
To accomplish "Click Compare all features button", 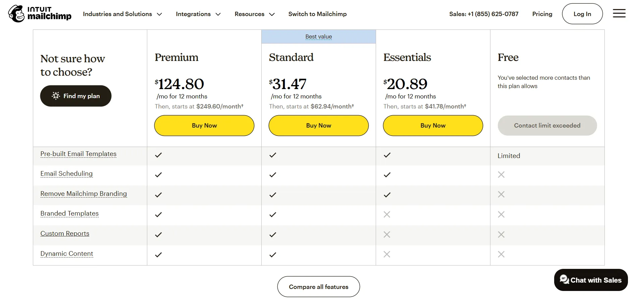I will (x=318, y=287).
